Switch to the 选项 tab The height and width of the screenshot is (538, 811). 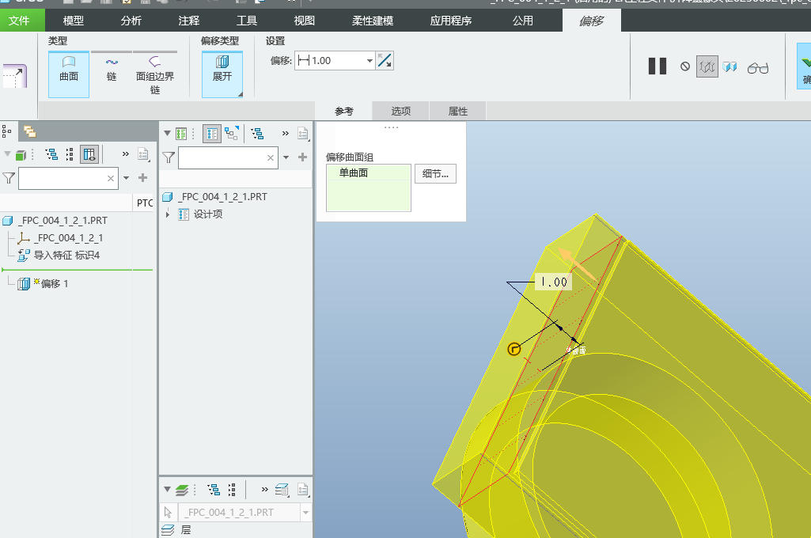point(401,112)
